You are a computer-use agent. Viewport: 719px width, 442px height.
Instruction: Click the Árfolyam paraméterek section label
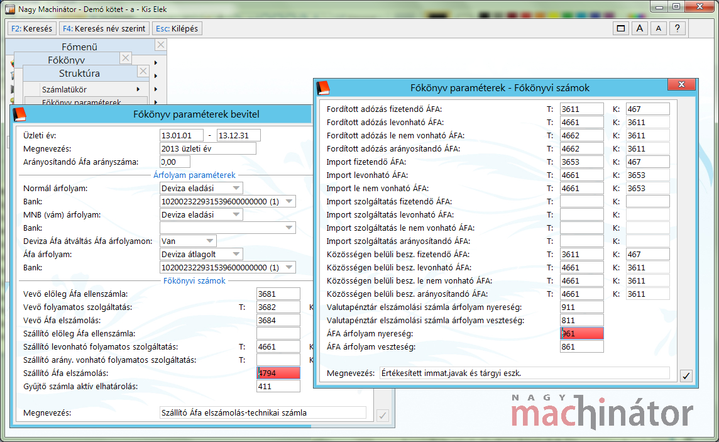click(x=194, y=175)
